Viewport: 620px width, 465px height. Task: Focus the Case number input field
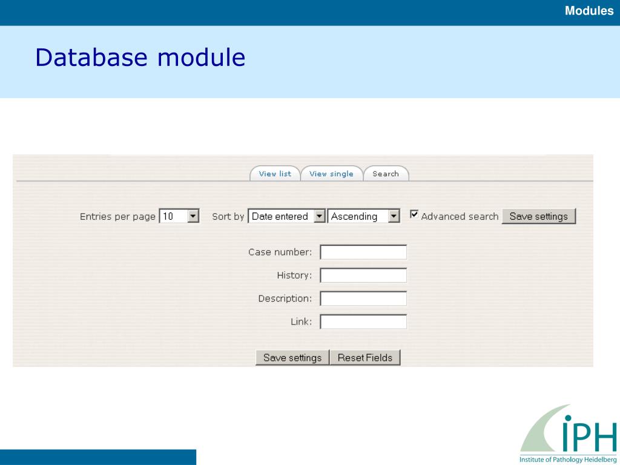pyautogui.click(x=363, y=252)
